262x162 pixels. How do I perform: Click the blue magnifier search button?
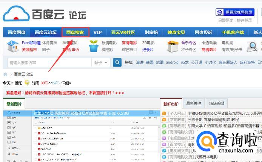tap(117, 62)
